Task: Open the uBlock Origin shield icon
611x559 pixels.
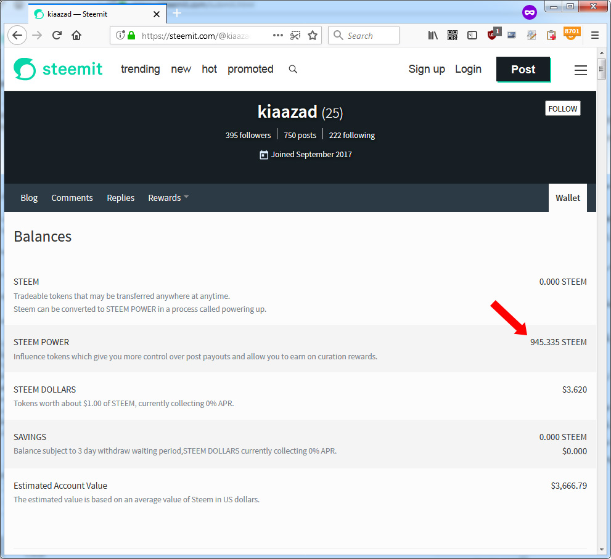Action: (493, 35)
